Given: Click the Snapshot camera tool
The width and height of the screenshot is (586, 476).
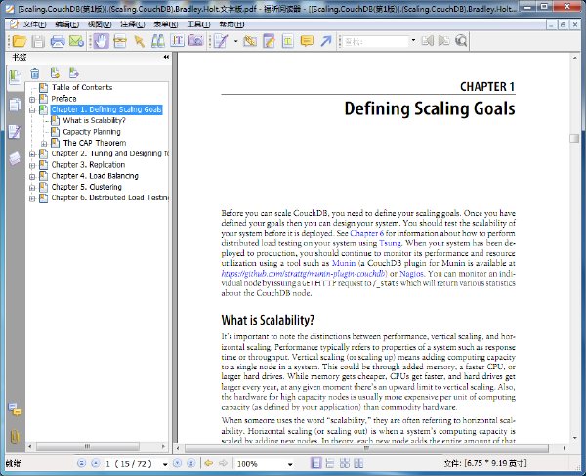Looking at the screenshot, I should click(196, 41).
